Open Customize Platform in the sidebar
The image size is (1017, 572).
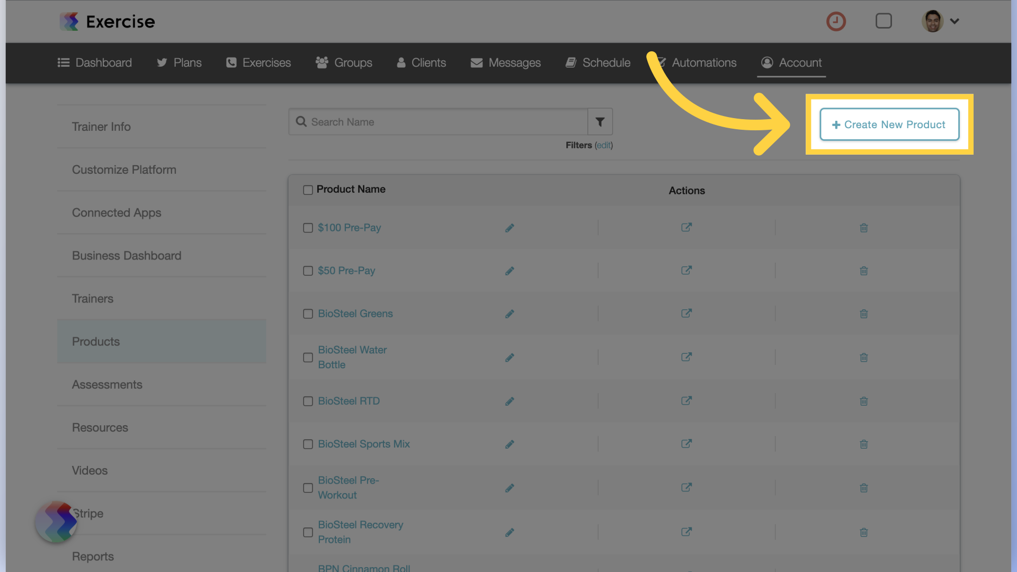point(162,169)
